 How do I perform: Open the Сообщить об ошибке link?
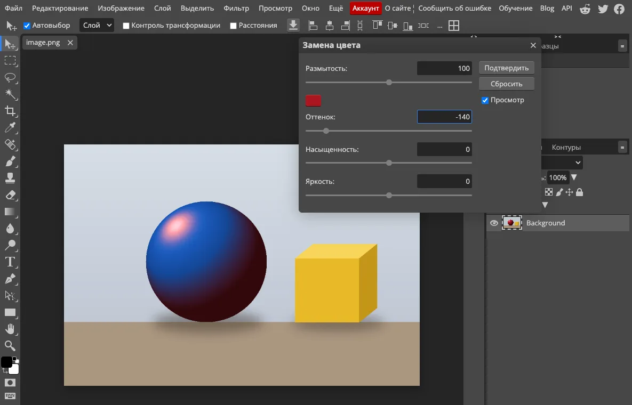454,9
